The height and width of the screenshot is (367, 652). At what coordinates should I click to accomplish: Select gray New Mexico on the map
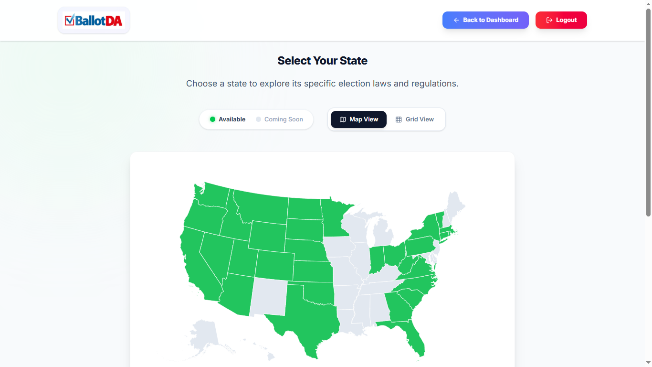pyautogui.click(x=268, y=297)
